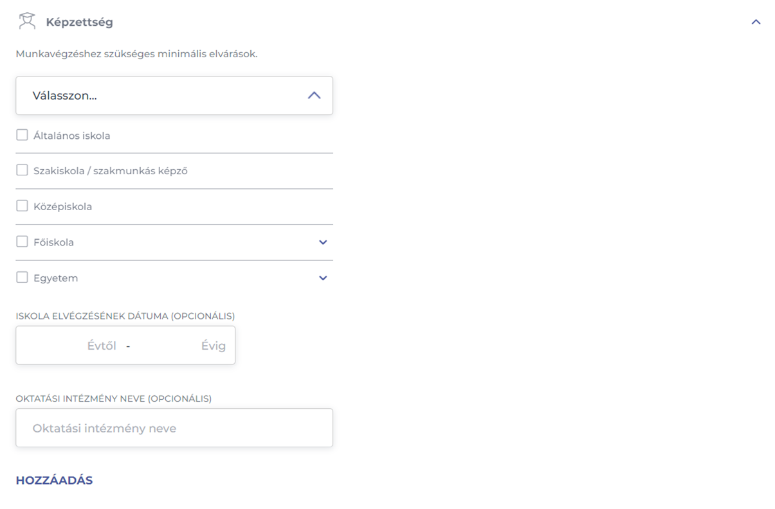This screenshot has height=509, width=775.
Task: Enable the Szakiskola / szakmunkás képző checkbox
Action: point(23,170)
